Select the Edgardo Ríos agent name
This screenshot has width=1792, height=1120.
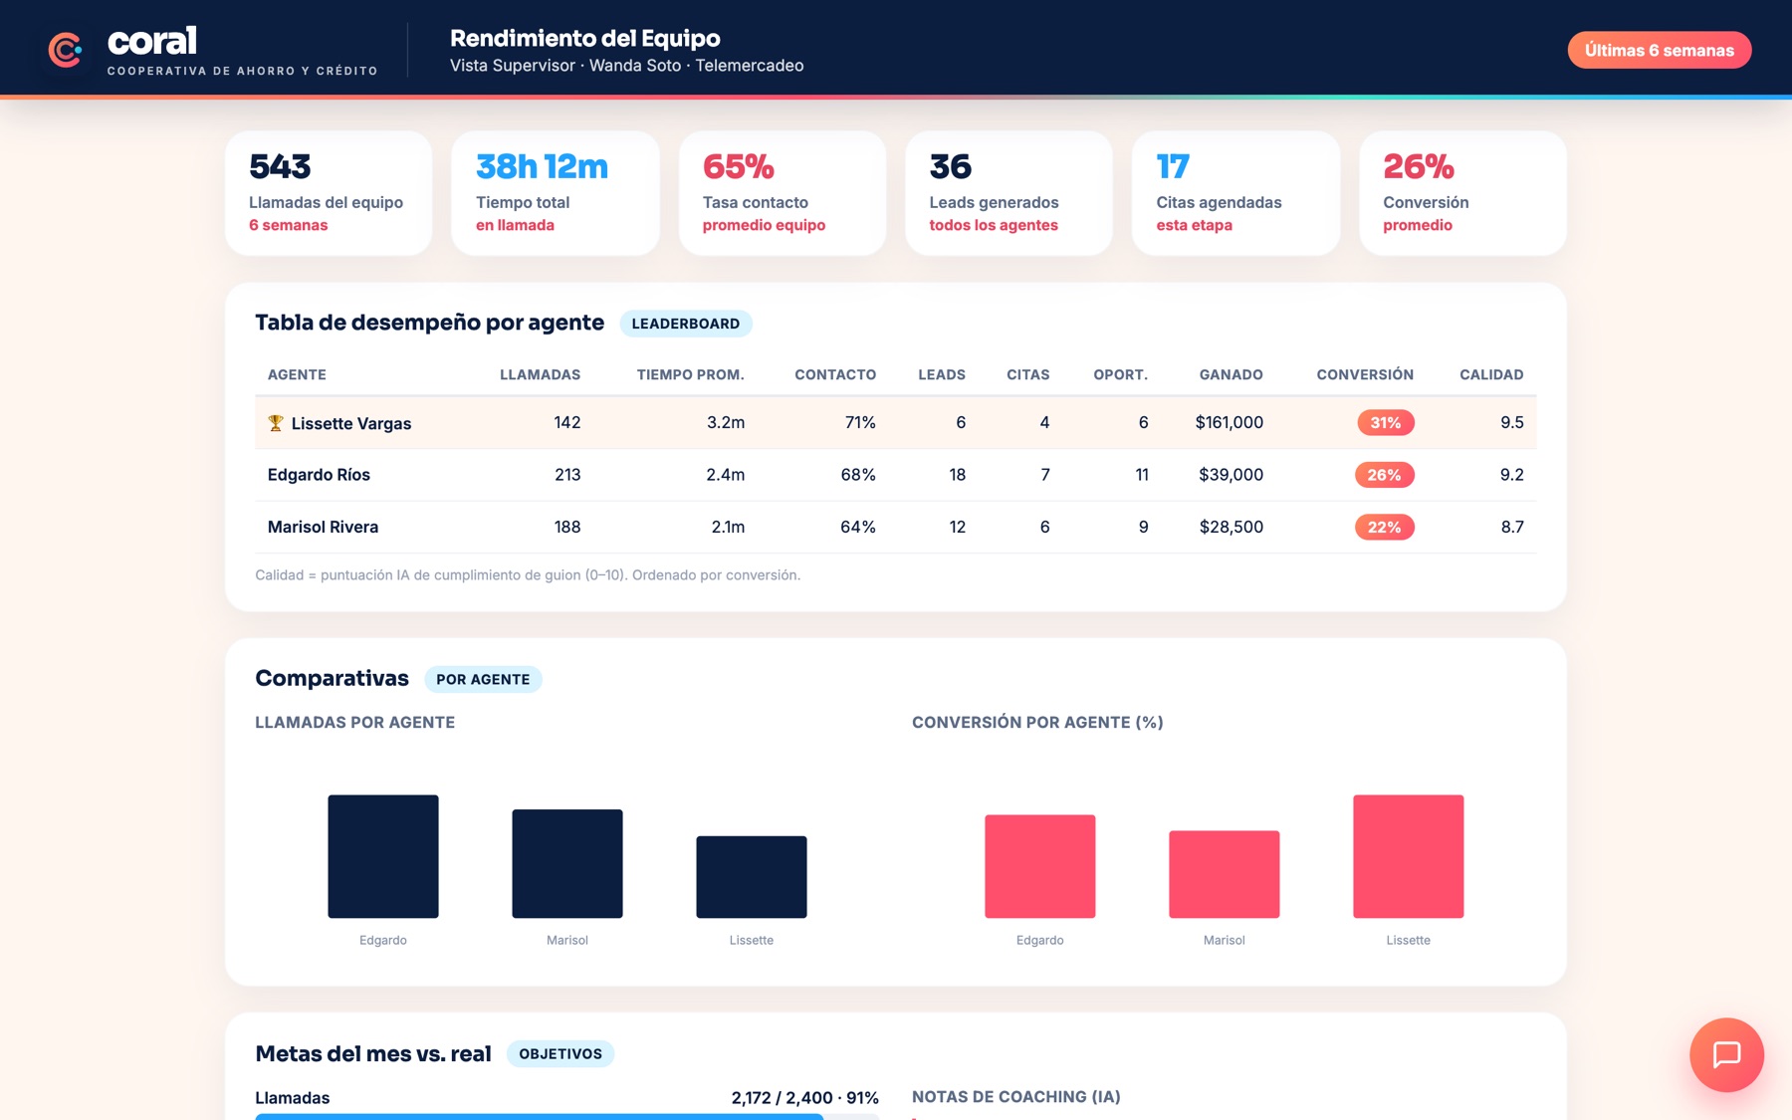pyautogui.click(x=319, y=475)
